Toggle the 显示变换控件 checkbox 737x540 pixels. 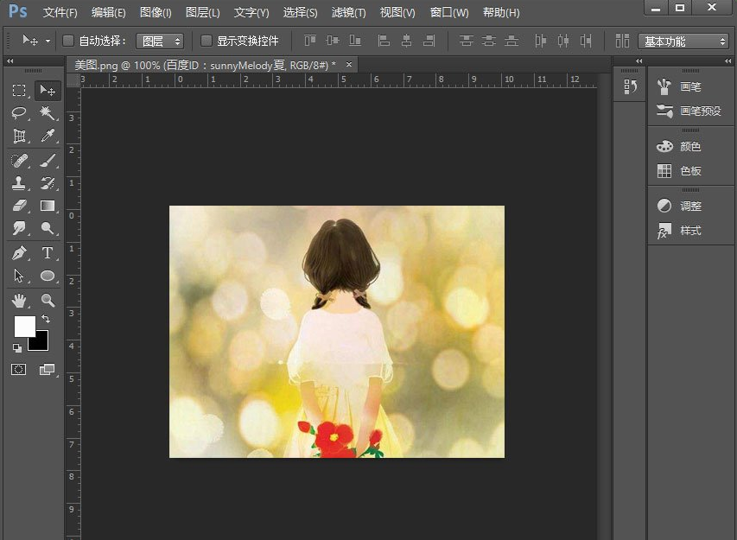click(x=206, y=41)
